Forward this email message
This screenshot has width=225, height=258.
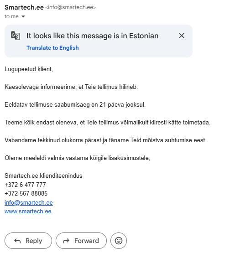coord(81,241)
